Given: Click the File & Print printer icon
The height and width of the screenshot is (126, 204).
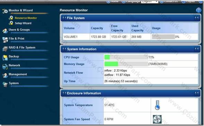Looking at the screenshot, I should pos(5,39).
